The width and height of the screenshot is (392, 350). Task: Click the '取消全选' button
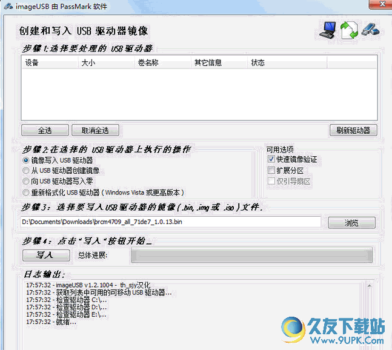pyautogui.click(x=95, y=130)
